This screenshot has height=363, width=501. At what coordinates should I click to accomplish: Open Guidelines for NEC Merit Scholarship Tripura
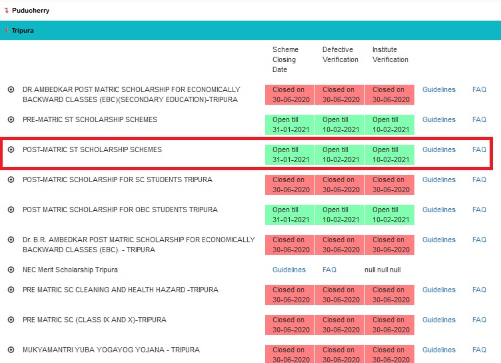[288, 270]
